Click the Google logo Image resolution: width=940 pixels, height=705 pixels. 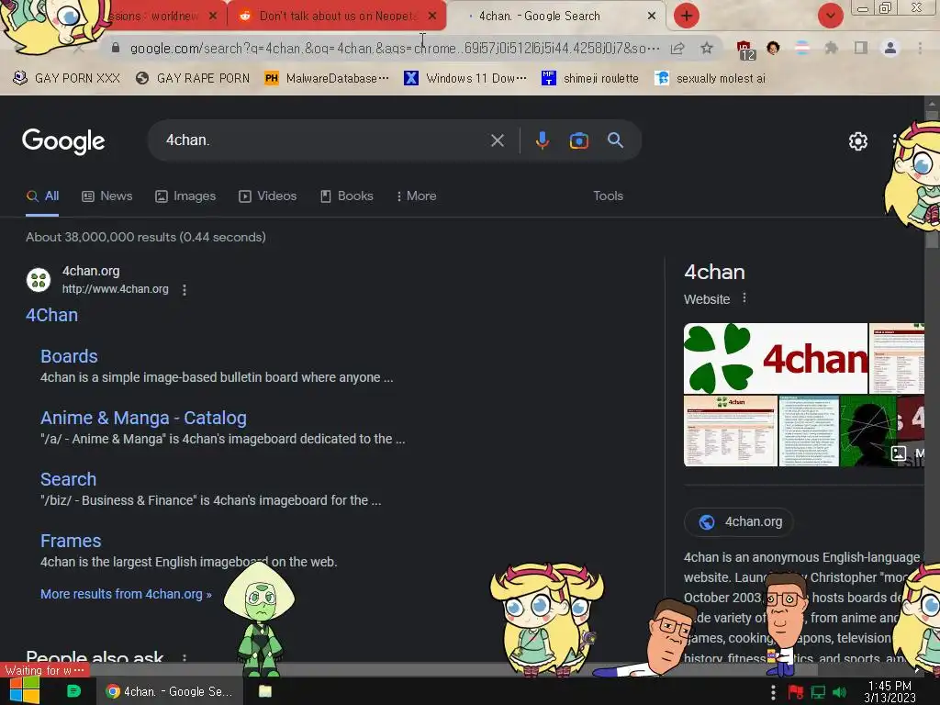coord(63,141)
